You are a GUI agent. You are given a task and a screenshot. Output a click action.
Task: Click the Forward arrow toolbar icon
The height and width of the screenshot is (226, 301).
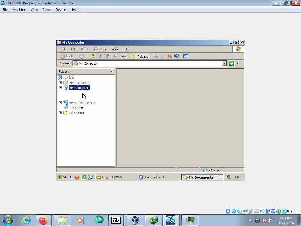point(82,56)
